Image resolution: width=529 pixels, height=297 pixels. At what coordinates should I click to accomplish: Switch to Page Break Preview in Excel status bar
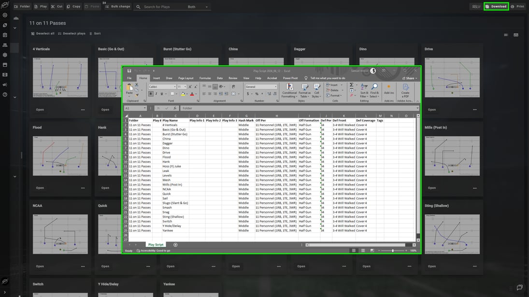click(x=372, y=251)
